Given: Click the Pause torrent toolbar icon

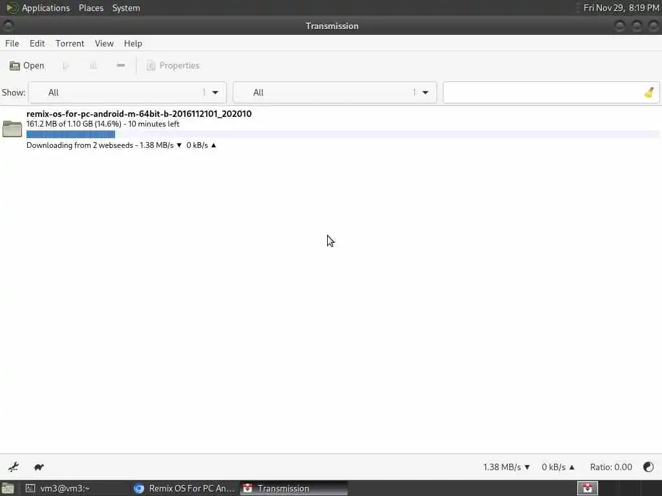Looking at the screenshot, I should click(x=93, y=65).
